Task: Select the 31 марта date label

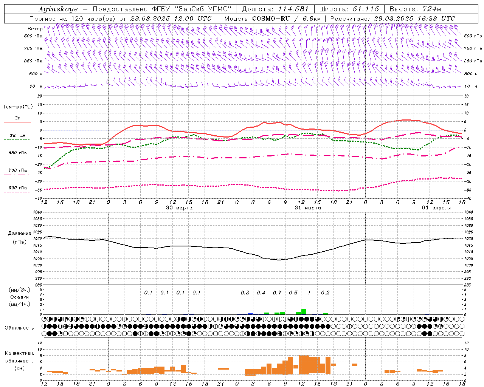Action: pyautogui.click(x=308, y=208)
